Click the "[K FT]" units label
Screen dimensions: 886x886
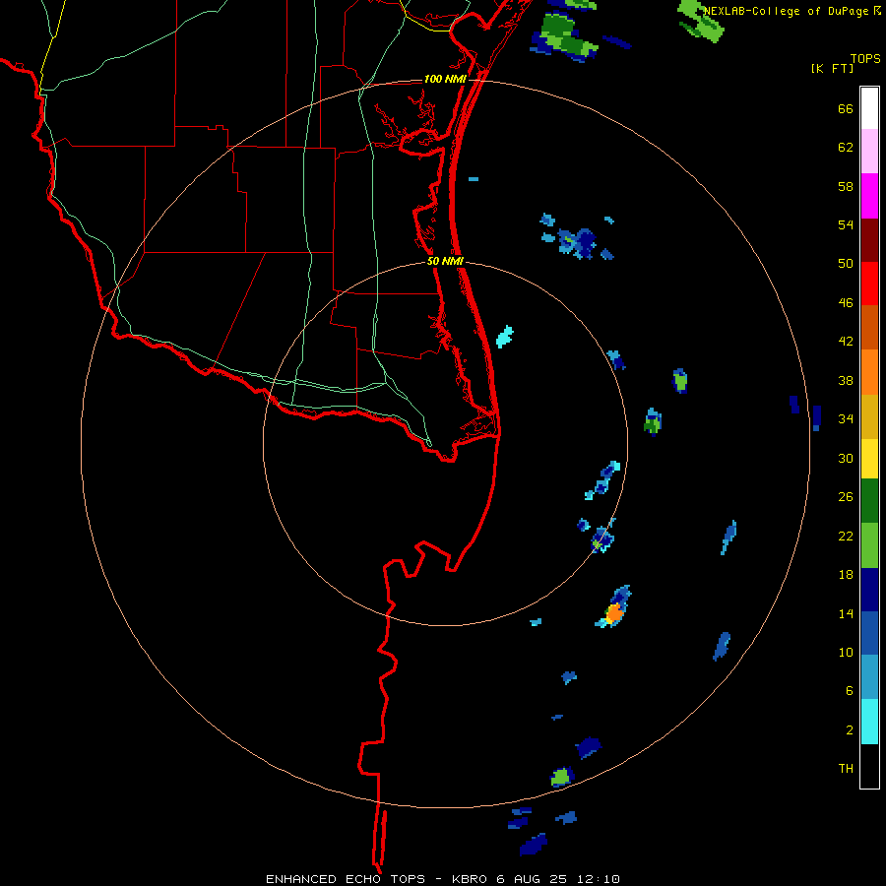point(832,68)
